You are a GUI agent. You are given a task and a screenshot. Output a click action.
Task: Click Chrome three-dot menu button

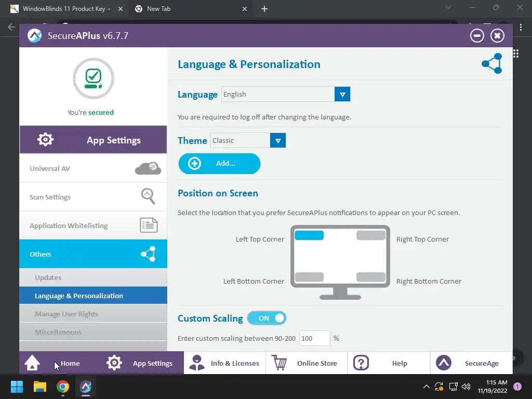tap(521, 27)
